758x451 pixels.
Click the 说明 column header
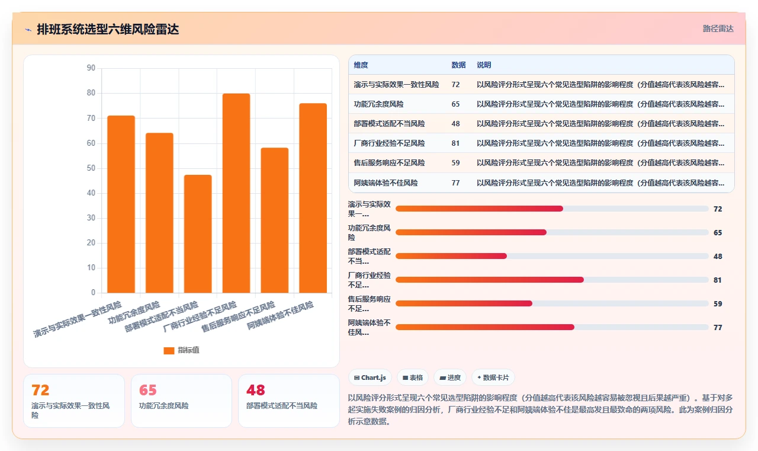tap(484, 65)
